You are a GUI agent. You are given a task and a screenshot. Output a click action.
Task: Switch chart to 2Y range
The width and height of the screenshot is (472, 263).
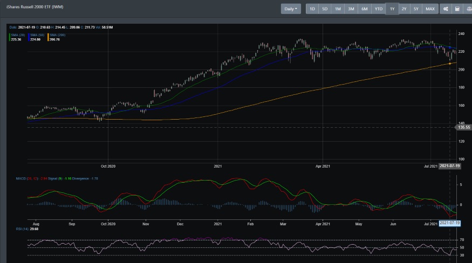404,9
